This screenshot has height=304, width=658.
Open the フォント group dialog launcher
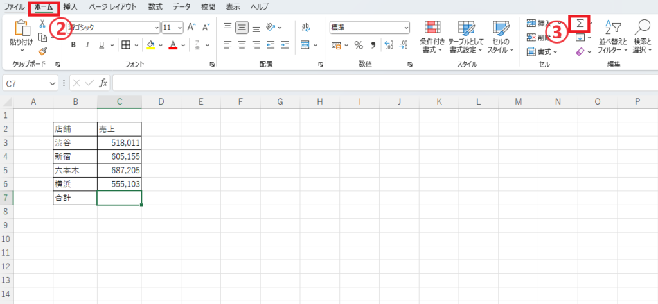click(x=212, y=65)
